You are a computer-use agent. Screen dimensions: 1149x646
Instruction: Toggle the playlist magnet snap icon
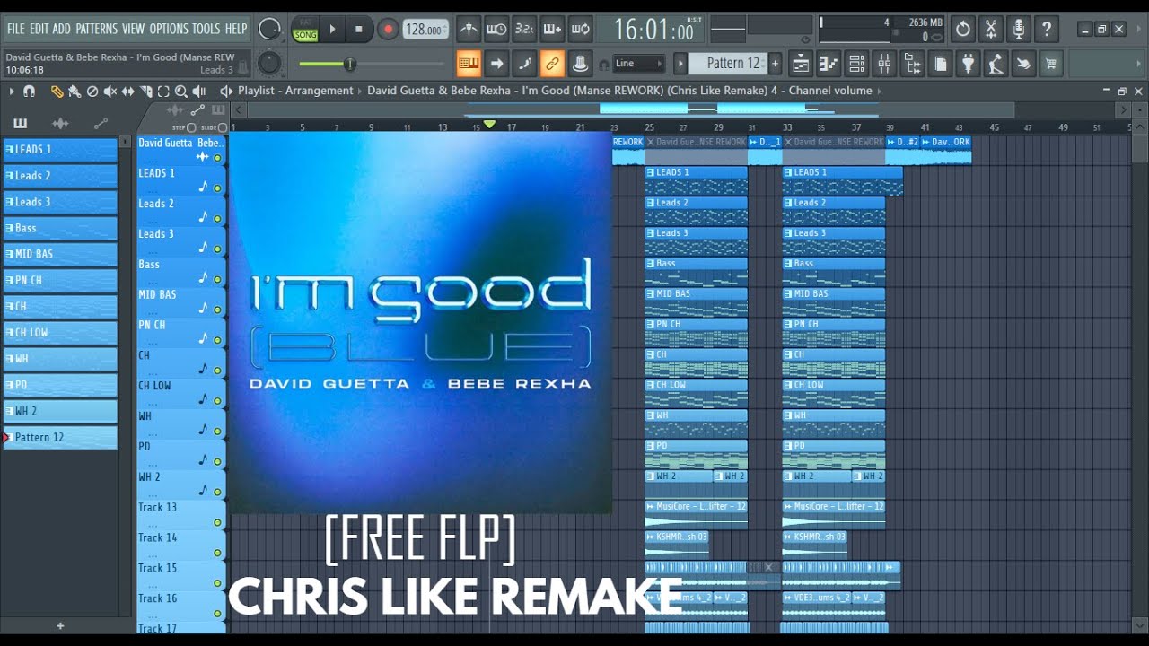click(x=29, y=91)
